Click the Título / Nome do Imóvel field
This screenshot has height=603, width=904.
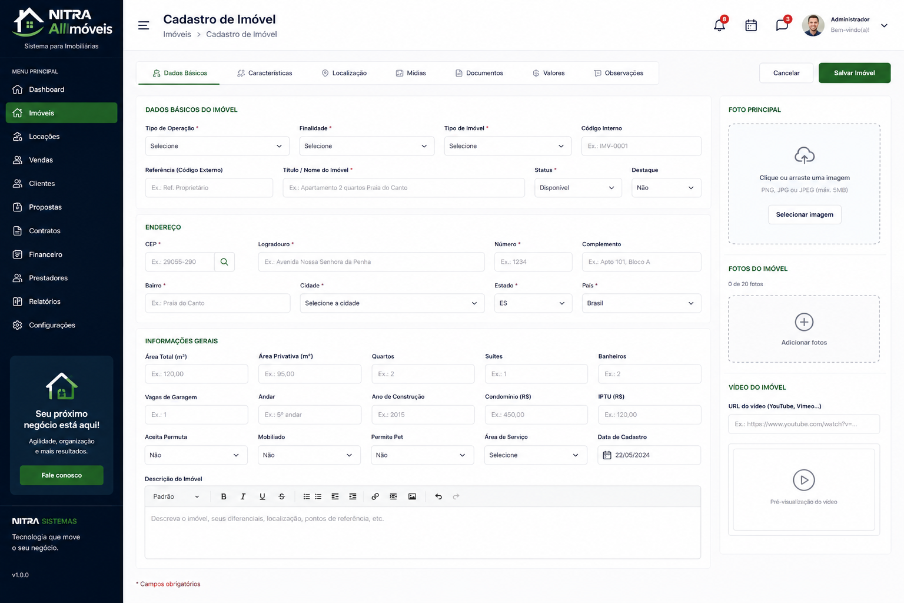click(404, 188)
